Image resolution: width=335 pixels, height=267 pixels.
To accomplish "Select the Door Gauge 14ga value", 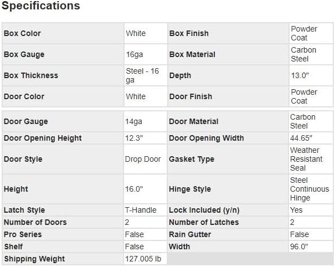I will 134,121.
